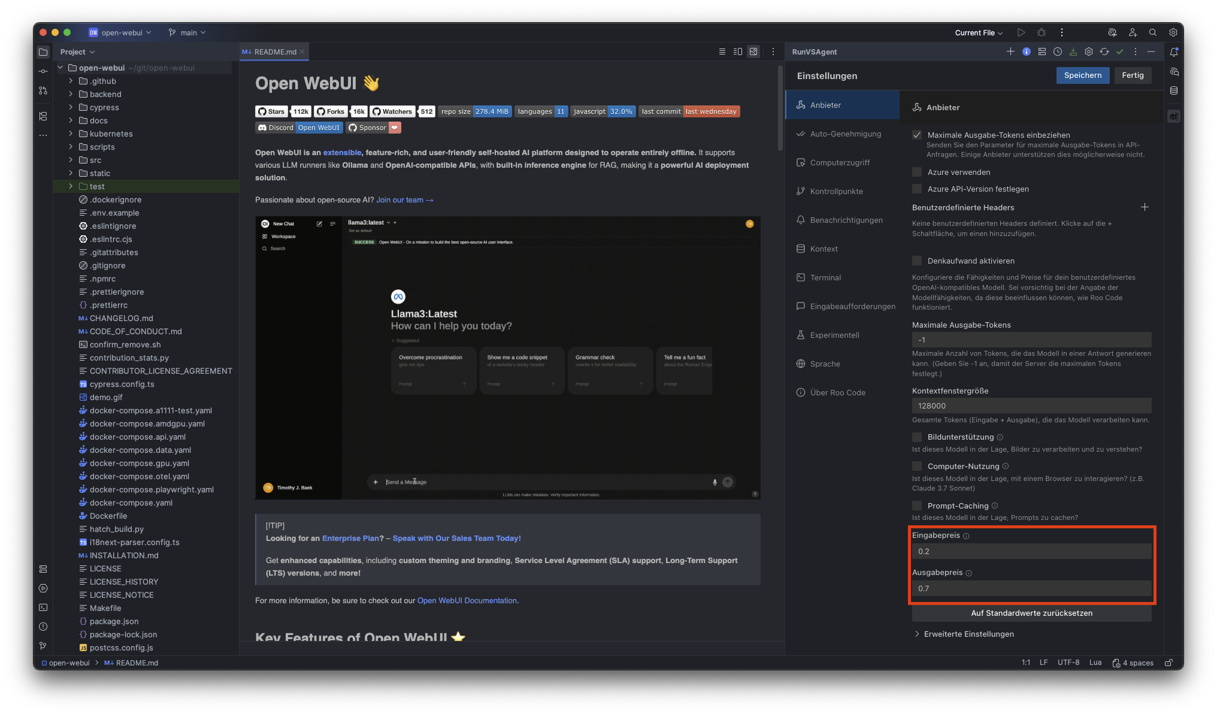
Task: Follow the Join our team link
Action: 404,200
